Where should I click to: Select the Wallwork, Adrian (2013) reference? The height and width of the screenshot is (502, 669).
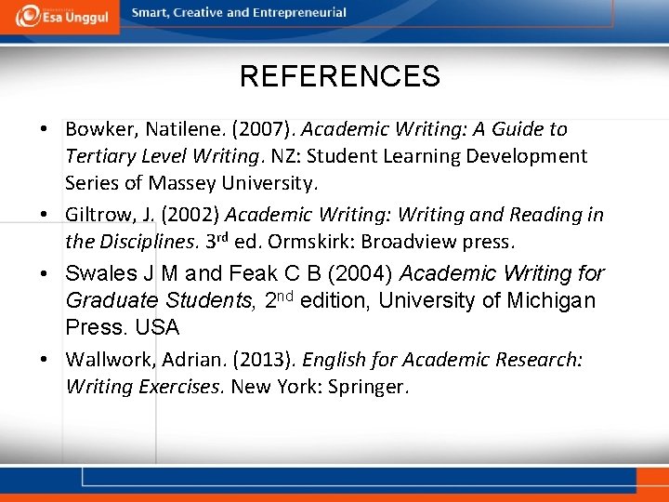click(324, 373)
